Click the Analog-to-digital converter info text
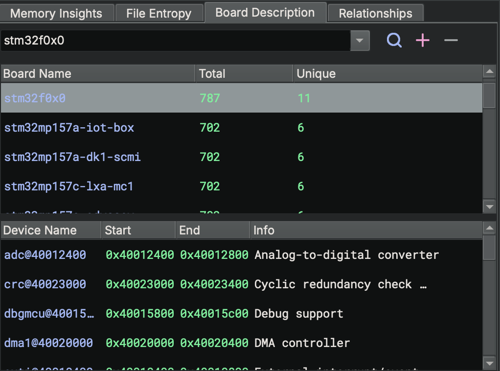Screen dimensions: 500x371 click(346, 255)
